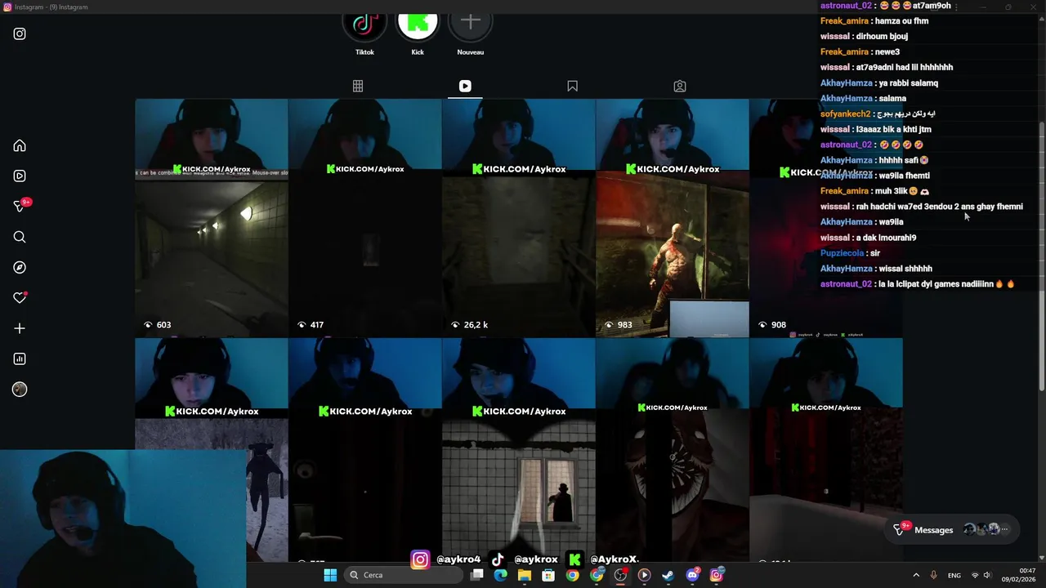Click the microphone tray icon

pyautogui.click(x=933, y=575)
